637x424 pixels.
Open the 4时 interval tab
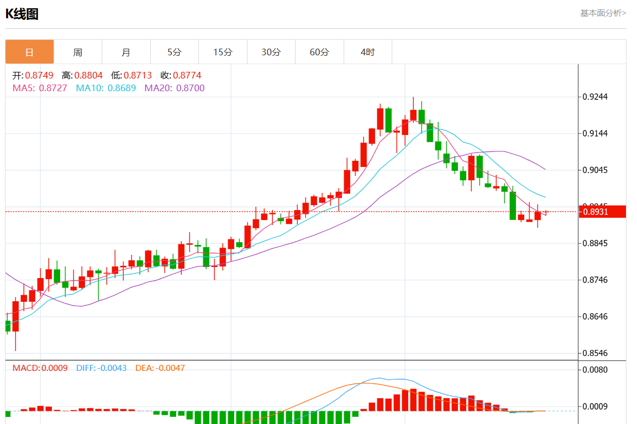[x=367, y=52]
